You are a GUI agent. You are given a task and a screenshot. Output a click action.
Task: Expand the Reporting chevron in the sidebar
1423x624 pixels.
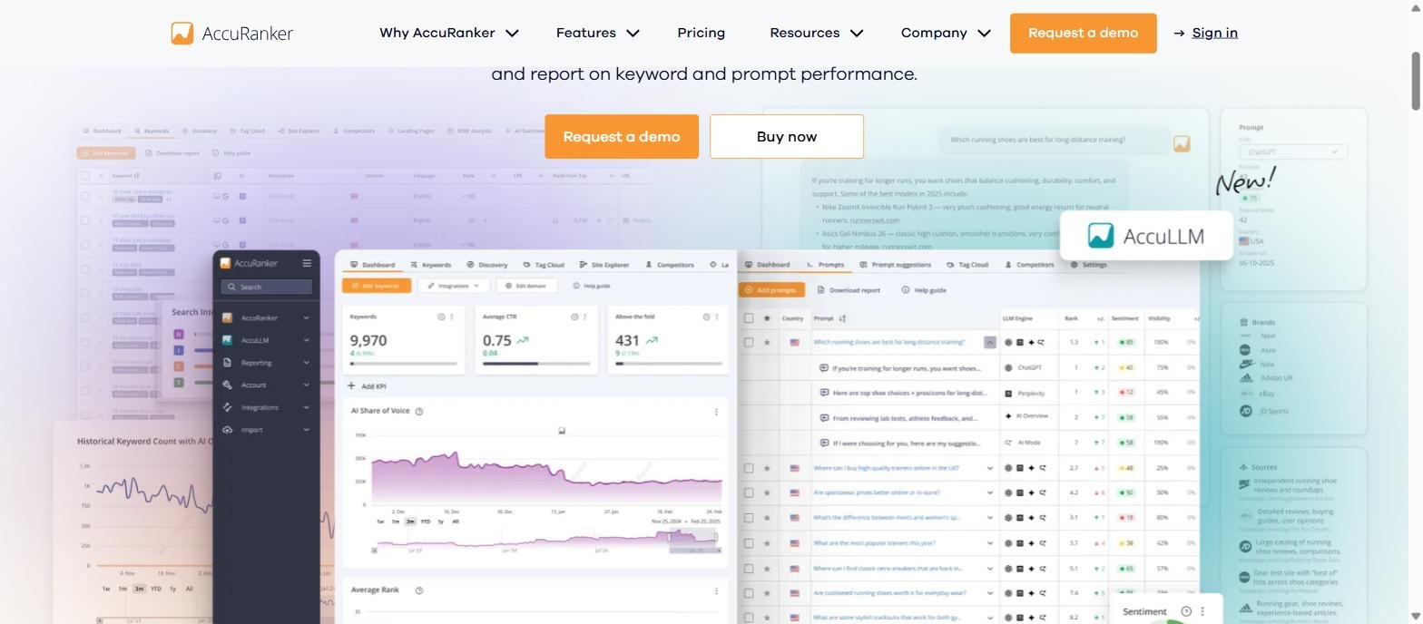306,363
